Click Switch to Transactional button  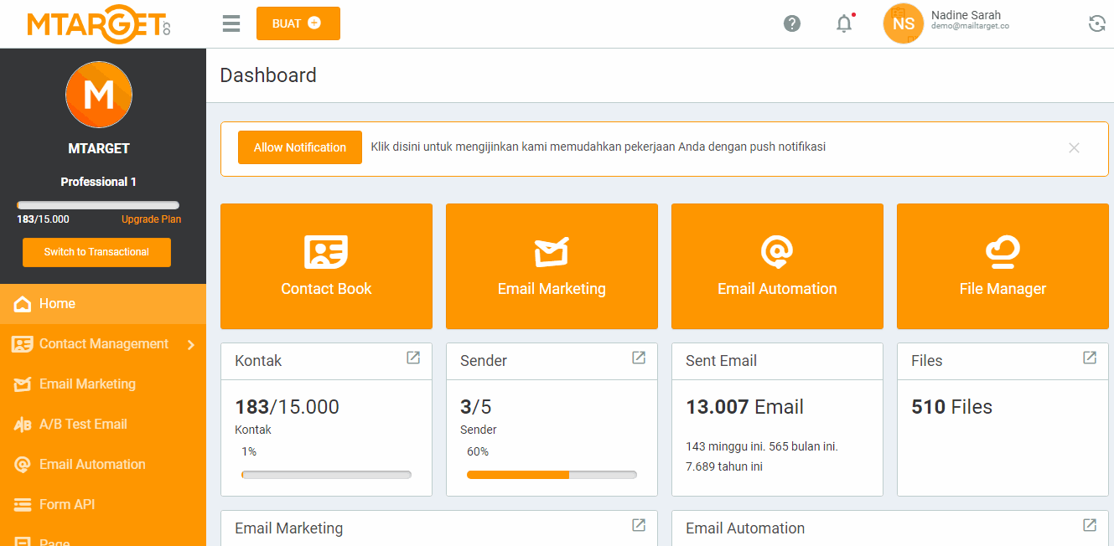click(96, 252)
